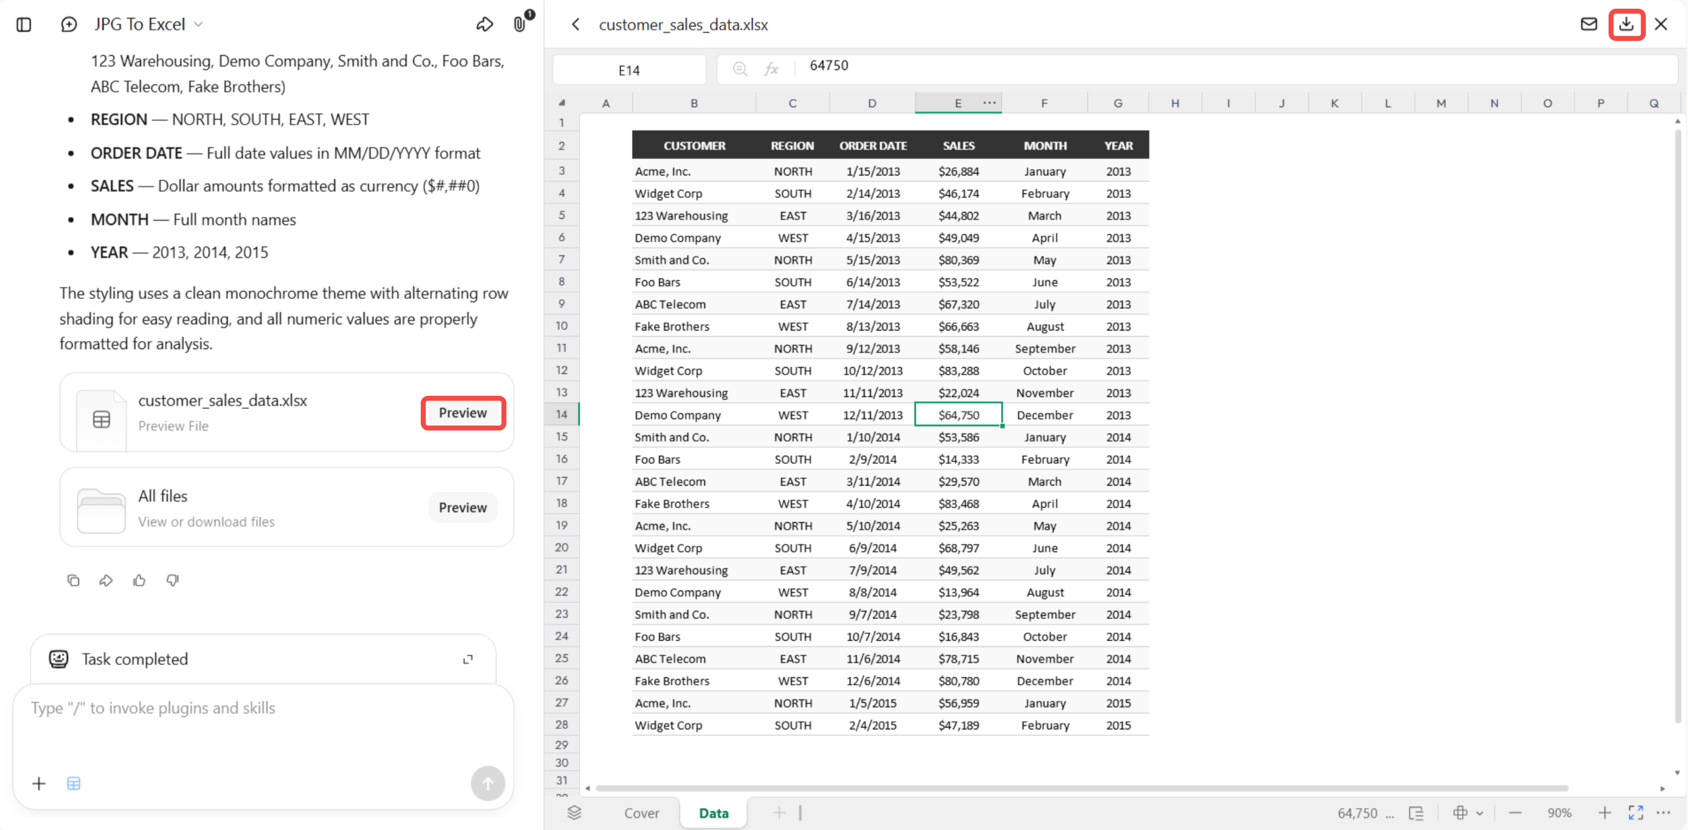
Task: Click the blue table icon in the message box
Action: (73, 784)
